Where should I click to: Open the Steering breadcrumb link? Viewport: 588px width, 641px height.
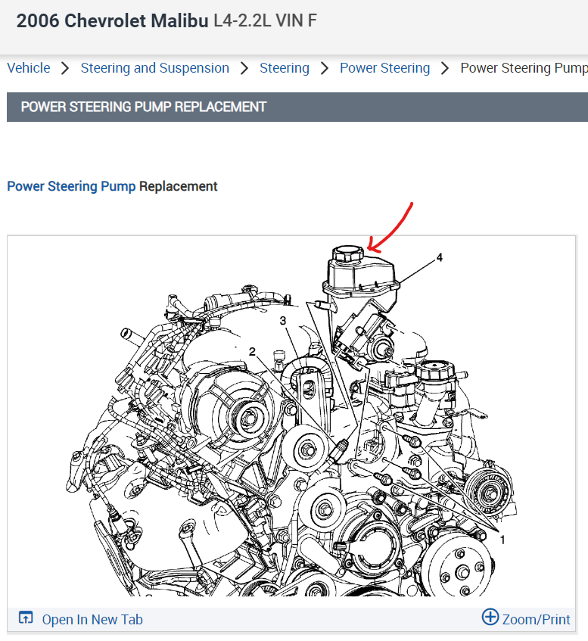(x=285, y=68)
